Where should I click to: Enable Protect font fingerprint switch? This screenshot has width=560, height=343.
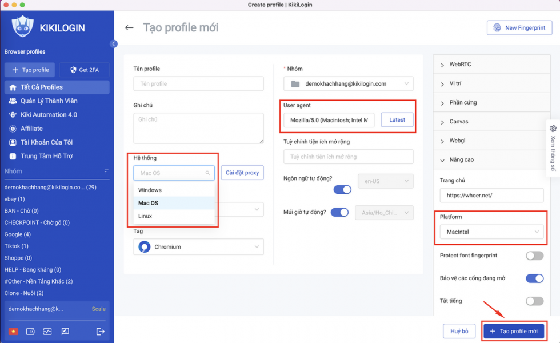point(535,256)
